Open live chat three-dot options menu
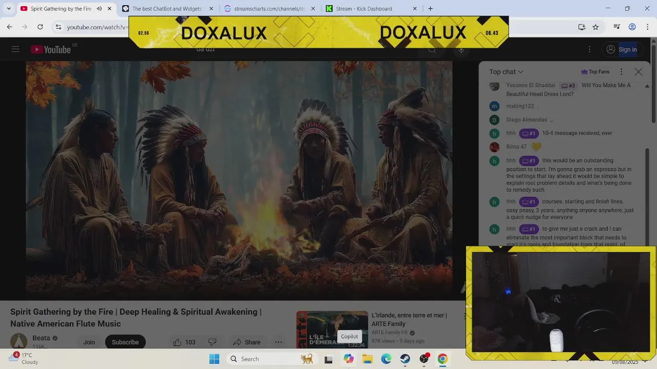This screenshot has height=369, width=657. coord(621,72)
